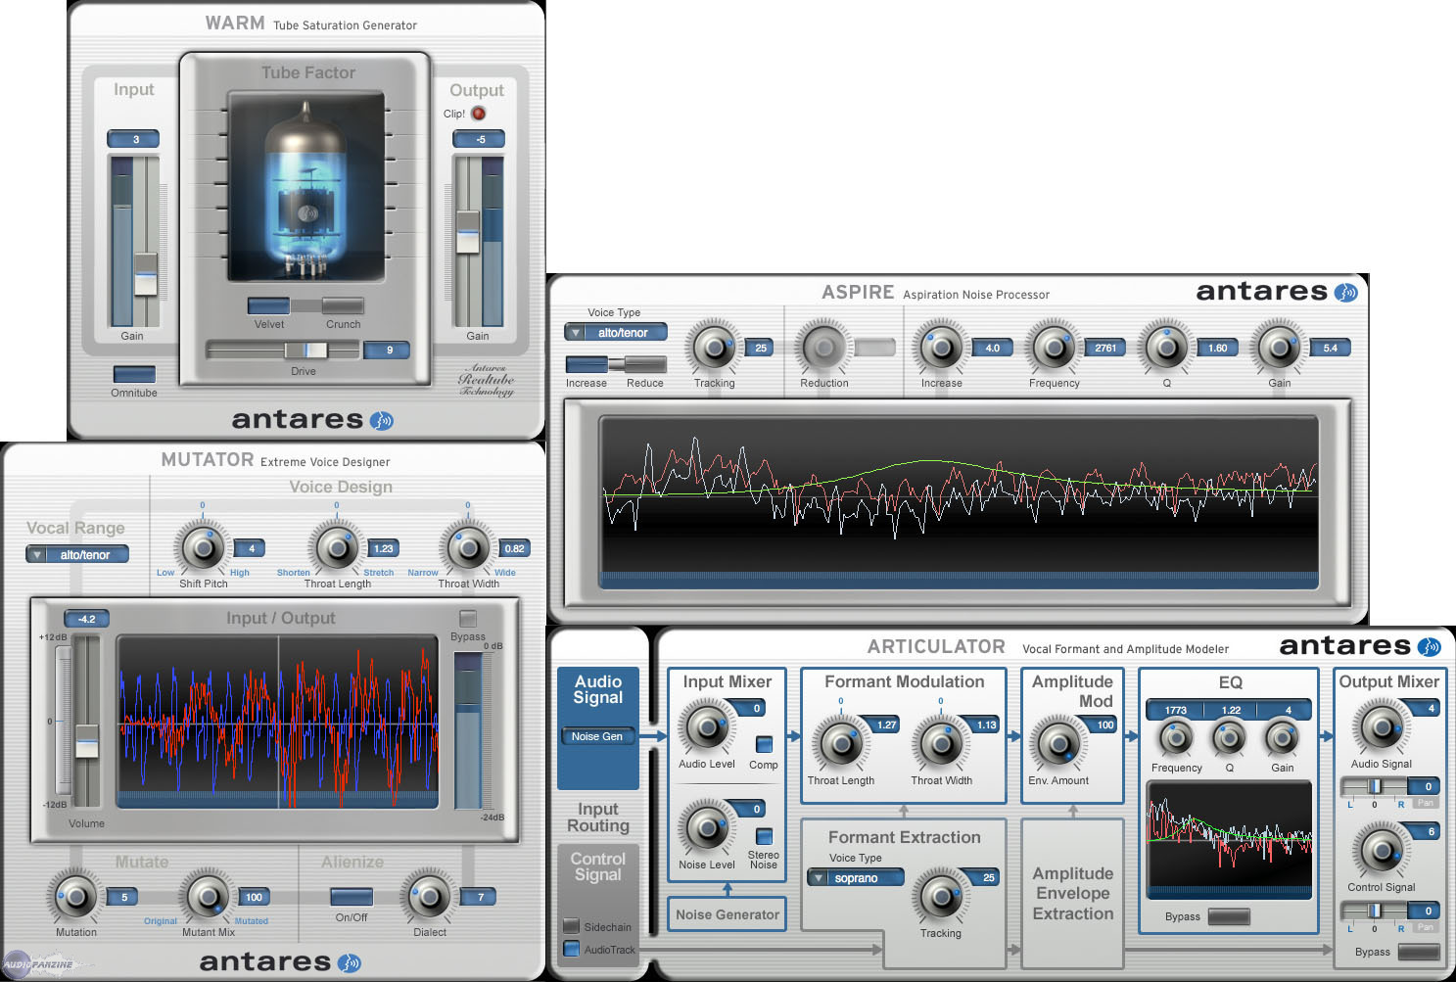The height and width of the screenshot is (982, 1456).
Task: Open the Mutator Vocal Range dropdown
Action: point(77,555)
